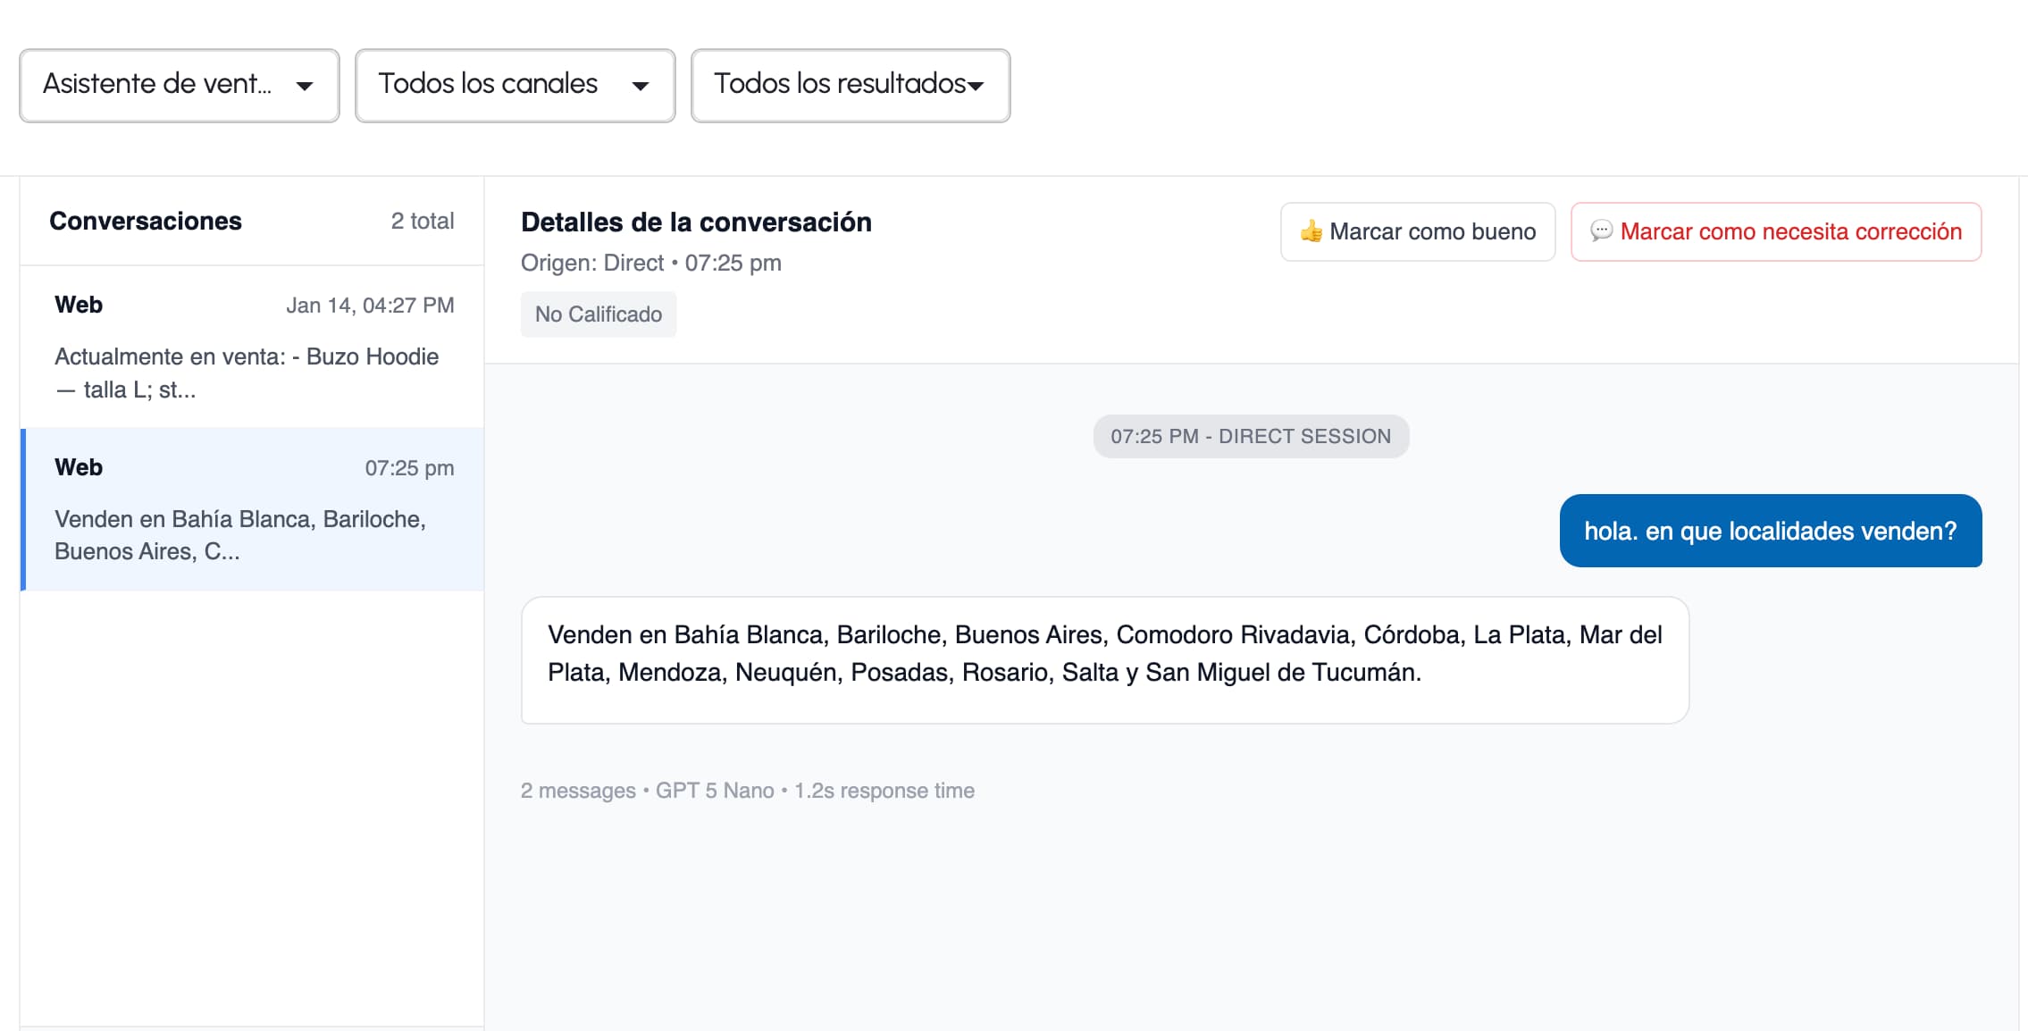2028x1031 pixels.
Task: Click the speech bubble icon for necesita corrección
Action: click(1601, 231)
